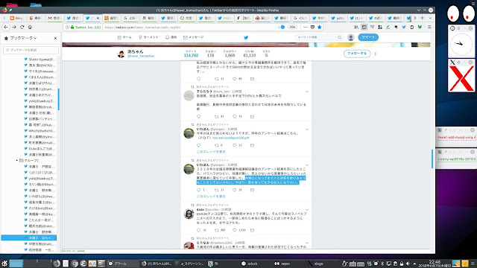Go to Twitter ホーム in the navigation
The image size is (477, 268).
124,37
